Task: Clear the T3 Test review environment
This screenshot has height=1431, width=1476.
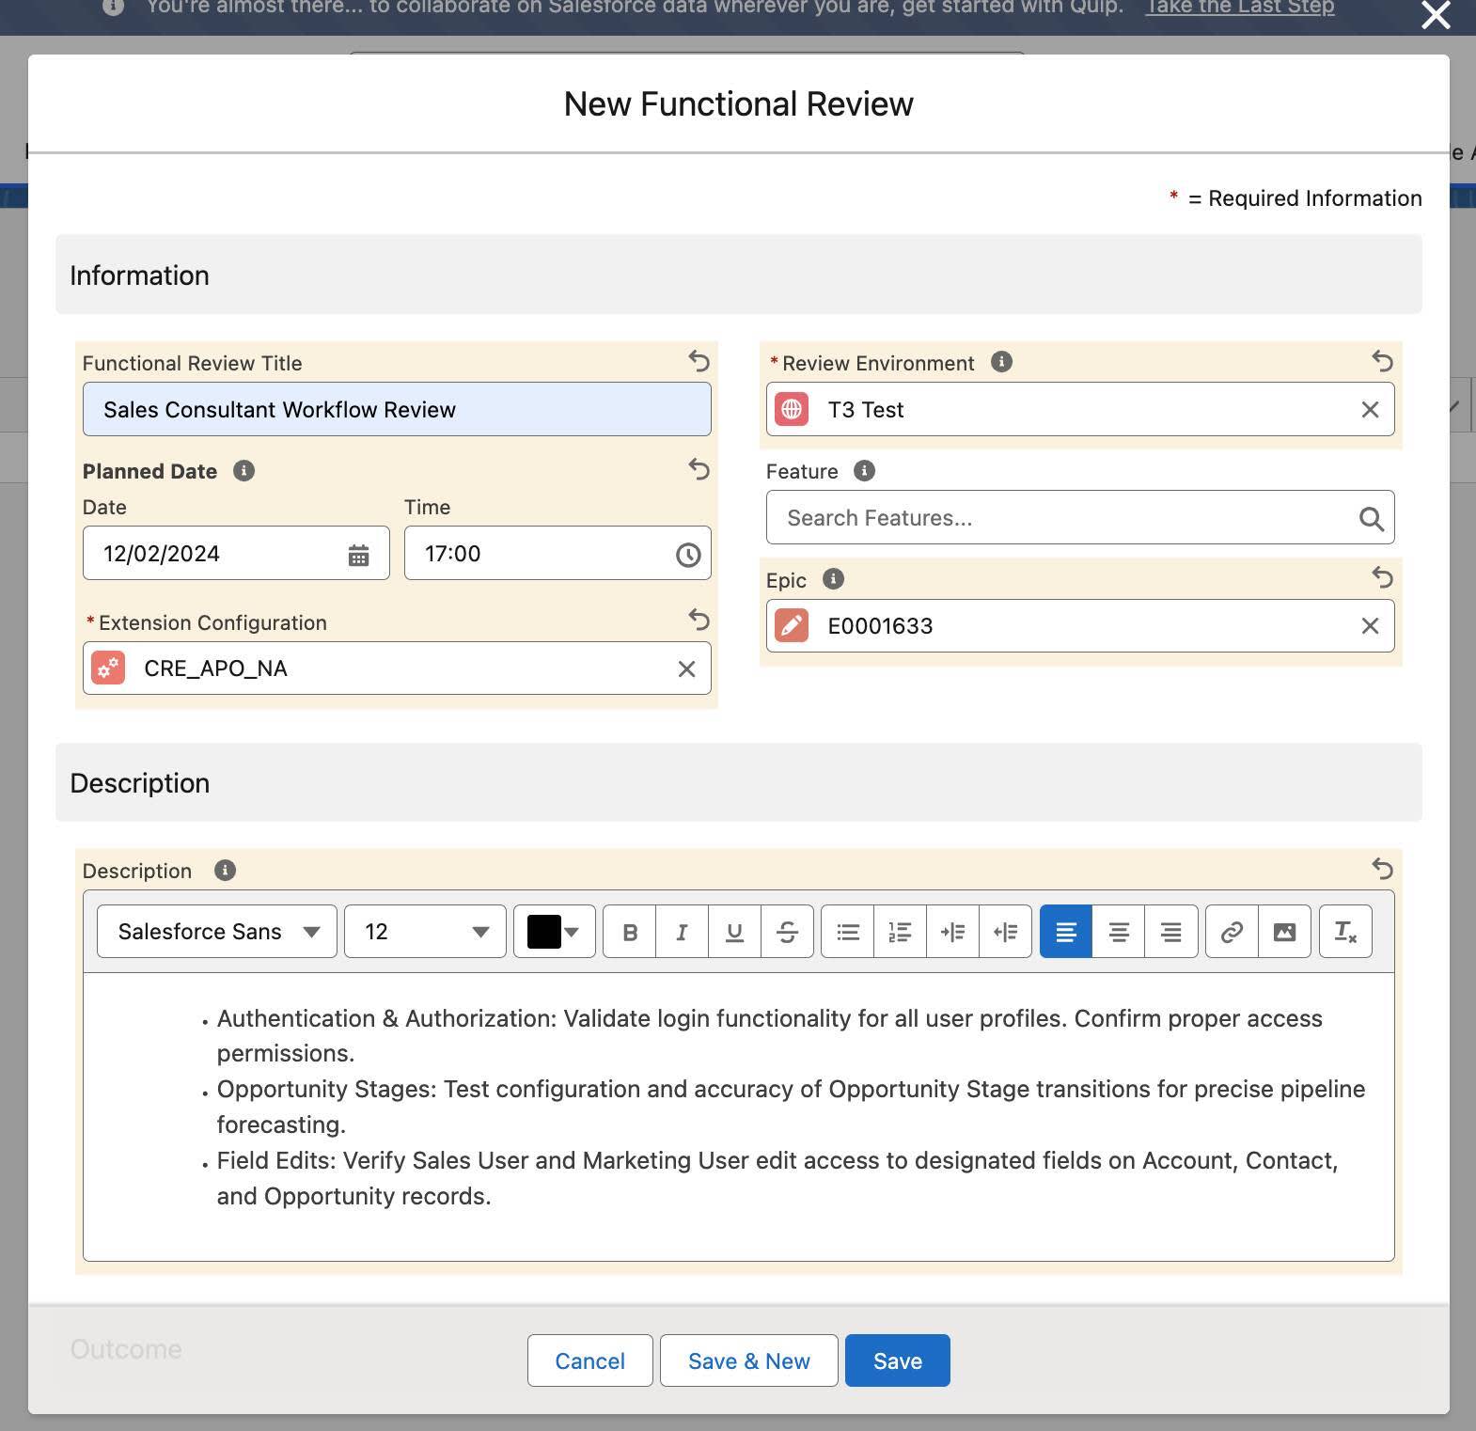Action: point(1370,410)
